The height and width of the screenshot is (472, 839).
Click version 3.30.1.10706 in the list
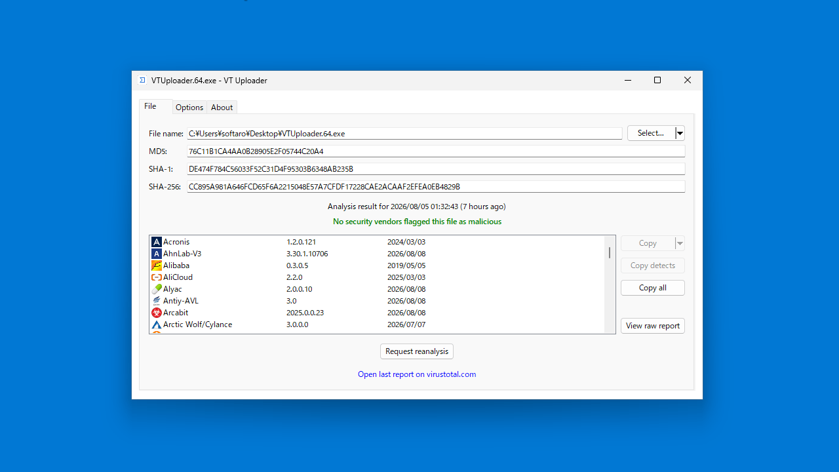coord(307,254)
